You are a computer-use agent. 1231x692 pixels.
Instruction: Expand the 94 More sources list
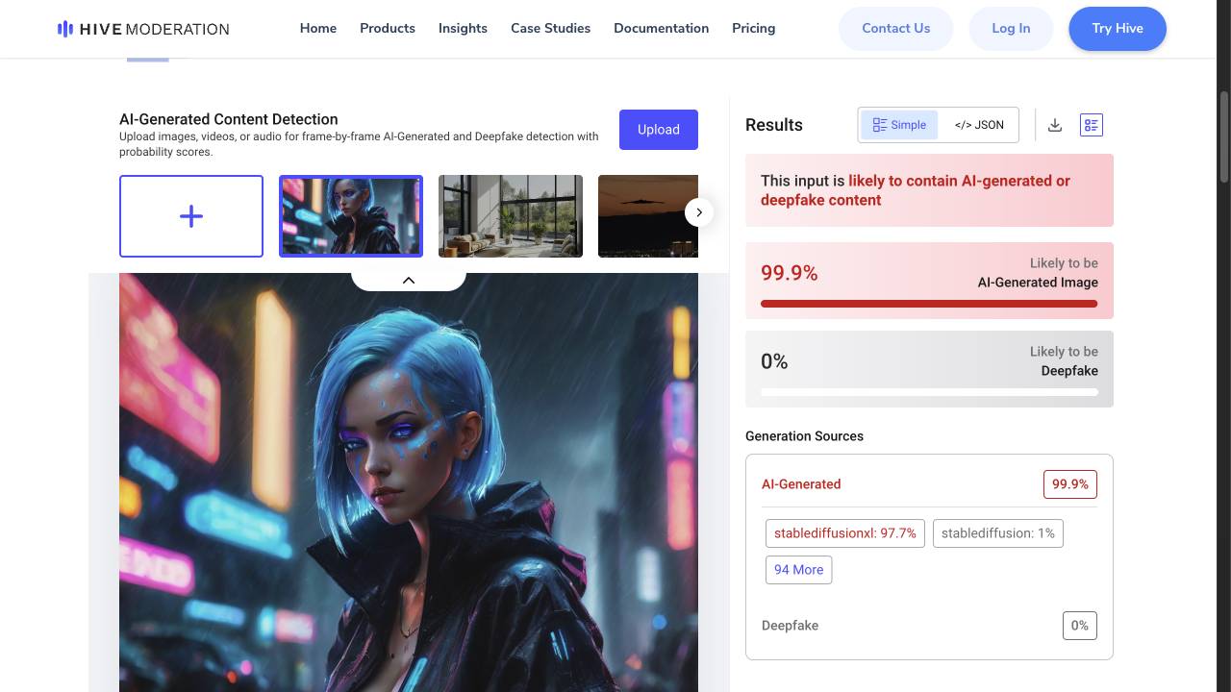798,570
